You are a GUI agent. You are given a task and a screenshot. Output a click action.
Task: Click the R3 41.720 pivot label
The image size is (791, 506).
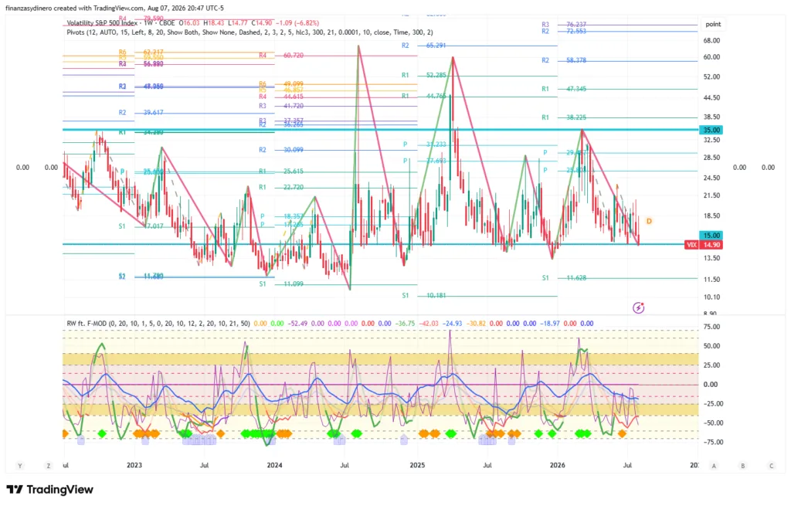coord(281,106)
